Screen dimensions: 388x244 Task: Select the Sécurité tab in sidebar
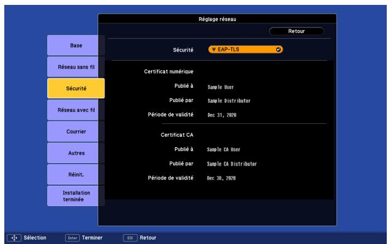(x=76, y=88)
